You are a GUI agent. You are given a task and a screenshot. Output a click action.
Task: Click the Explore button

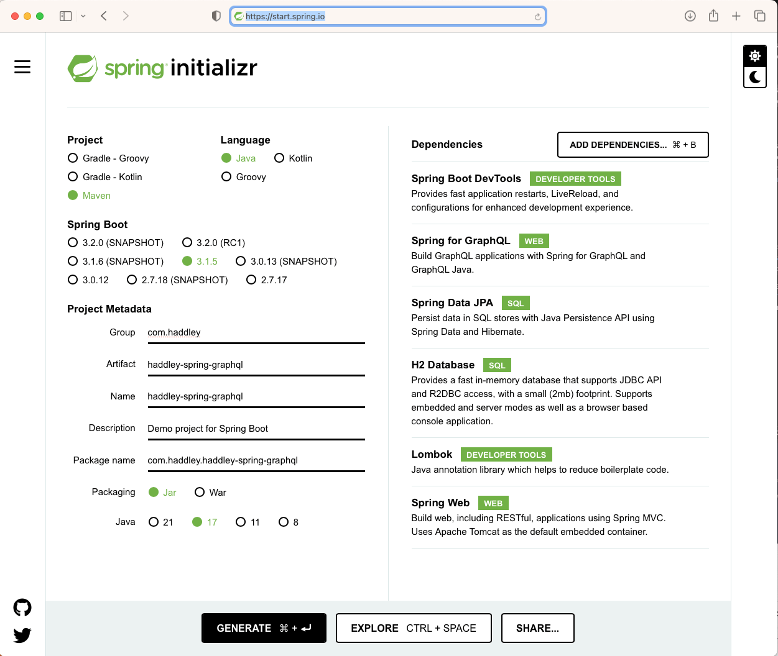pyautogui.click(x=414, y=628)
